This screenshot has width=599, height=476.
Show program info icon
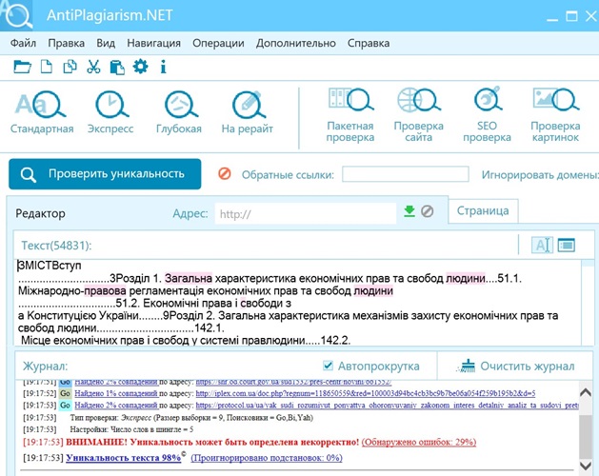163,67
